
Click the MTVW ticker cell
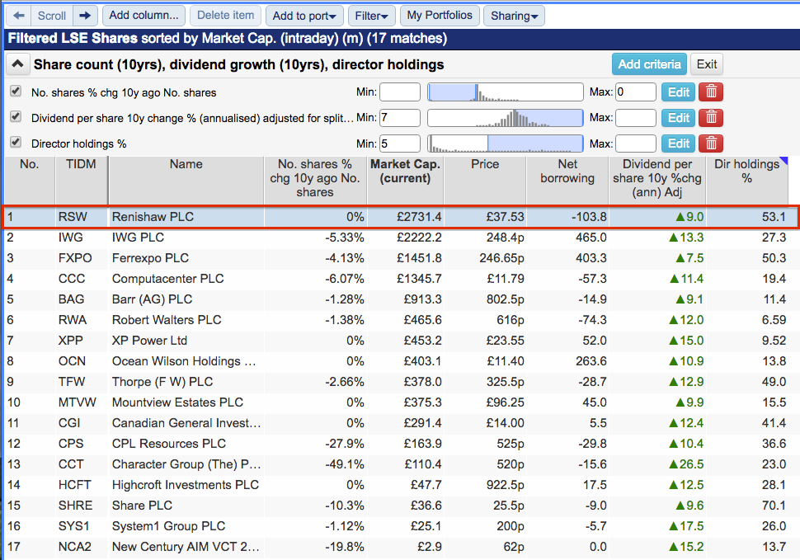click(x=77, y=402)
